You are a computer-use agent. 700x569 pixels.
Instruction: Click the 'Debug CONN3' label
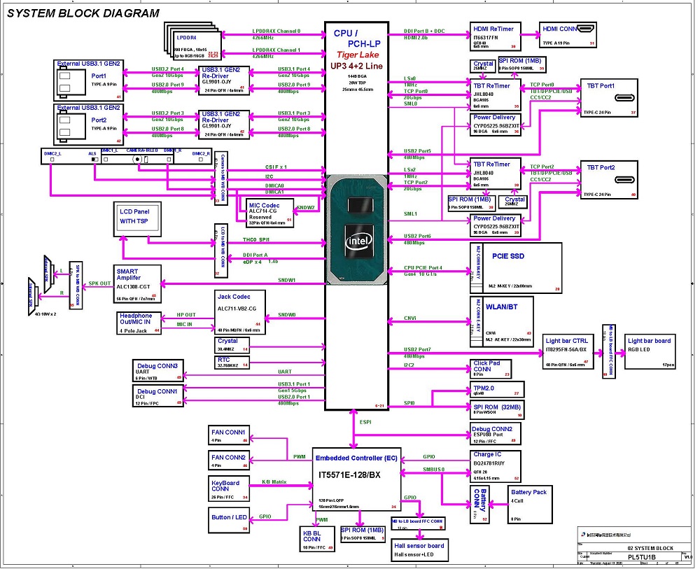point(157,366)
